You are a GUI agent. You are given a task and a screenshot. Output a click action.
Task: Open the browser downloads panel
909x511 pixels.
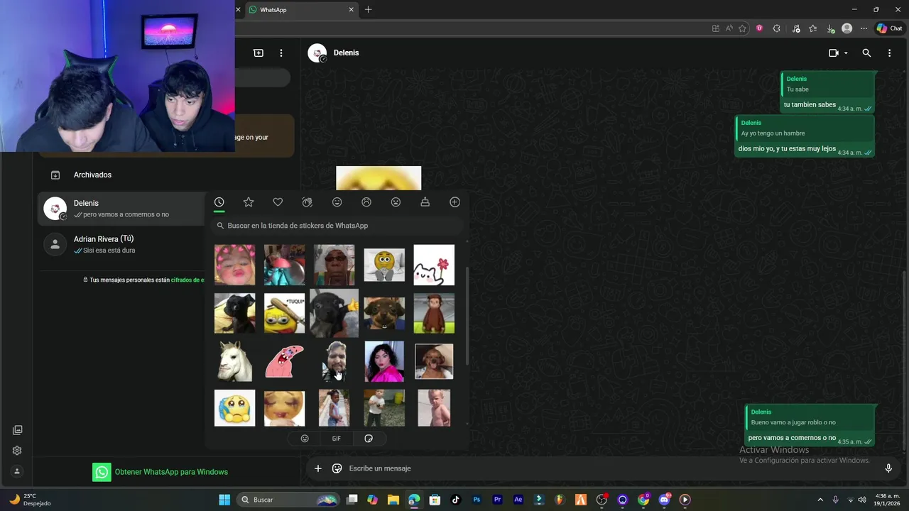click(x=830, y=28)
